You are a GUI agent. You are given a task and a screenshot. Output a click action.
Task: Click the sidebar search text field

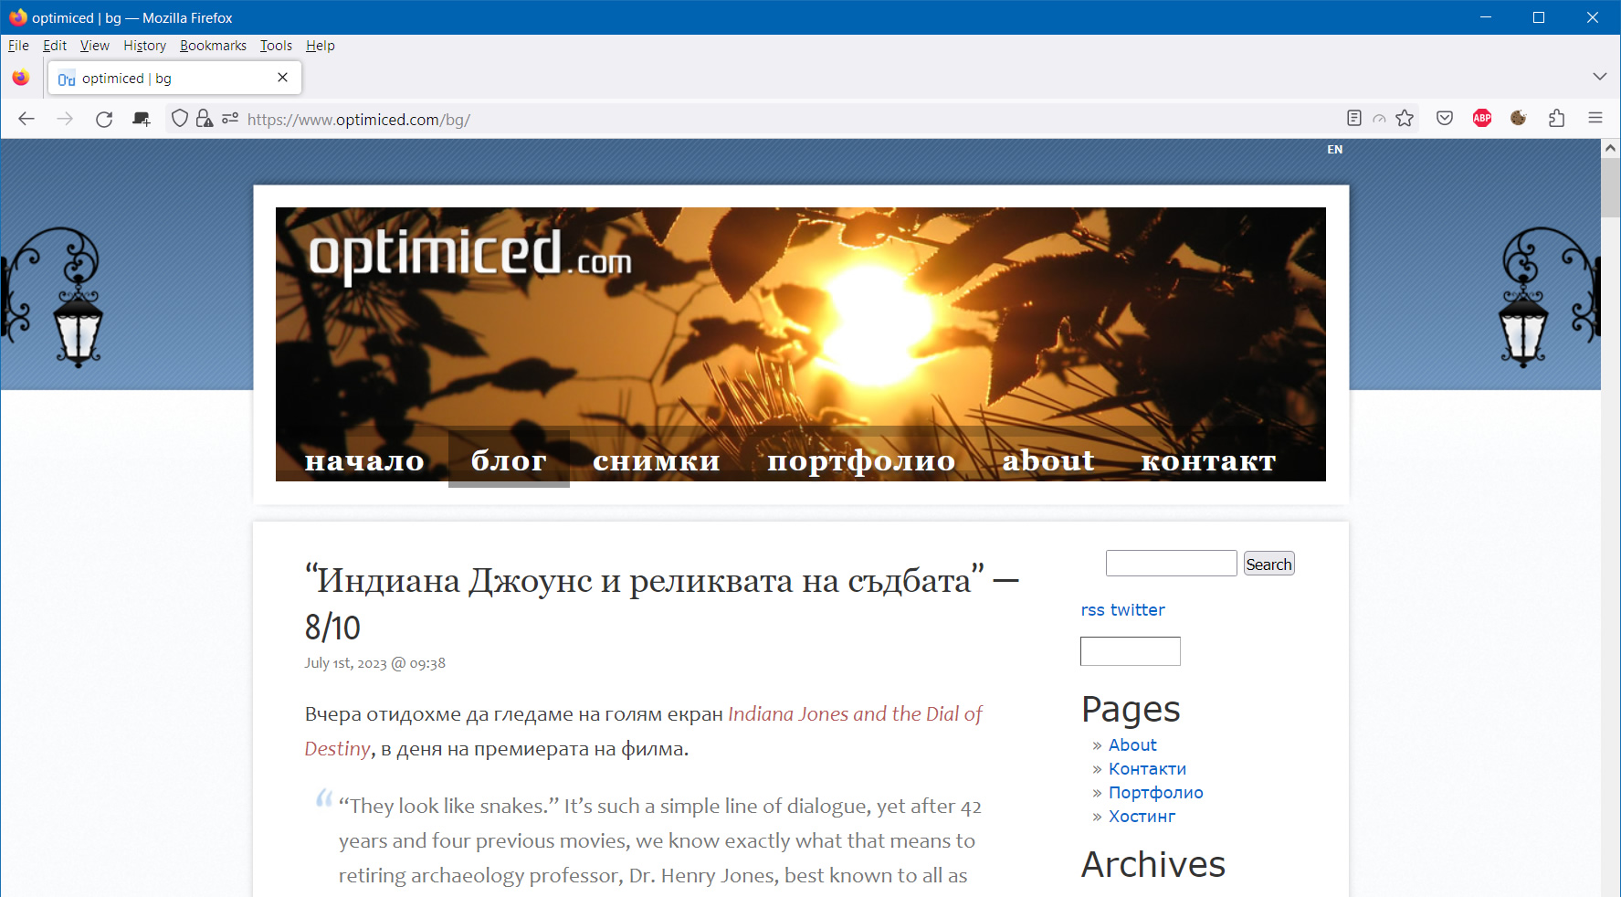pos(1171,563)
